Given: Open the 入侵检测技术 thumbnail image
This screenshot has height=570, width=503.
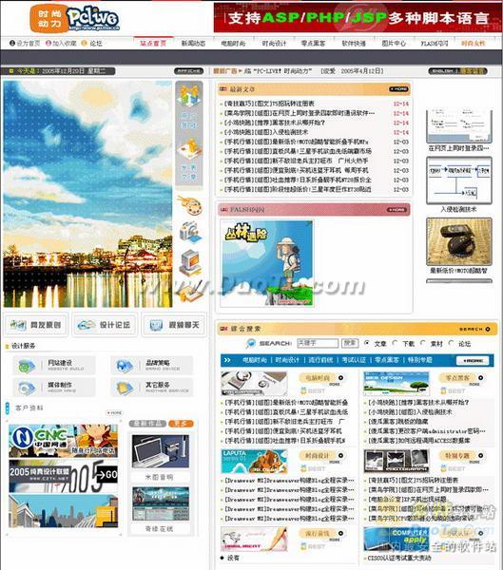Looking at the screenshot, I should [x=459, y=180].
